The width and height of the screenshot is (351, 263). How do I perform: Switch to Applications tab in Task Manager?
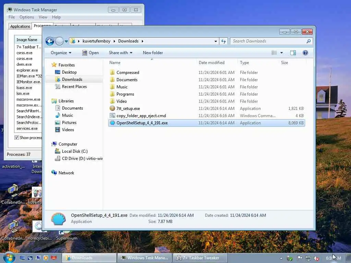[x=20, y=26]
